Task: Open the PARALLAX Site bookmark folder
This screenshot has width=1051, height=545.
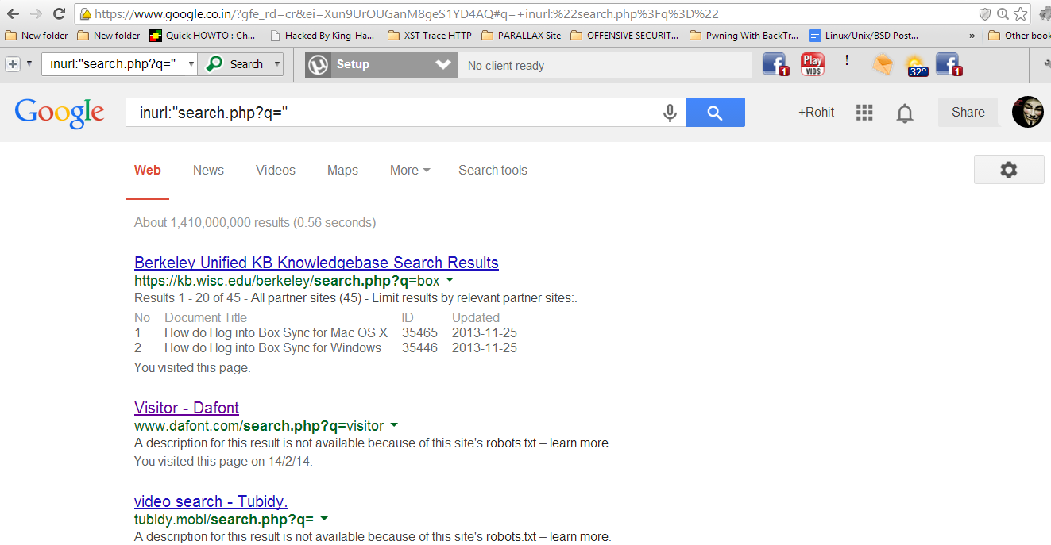Action: point(521,36)
